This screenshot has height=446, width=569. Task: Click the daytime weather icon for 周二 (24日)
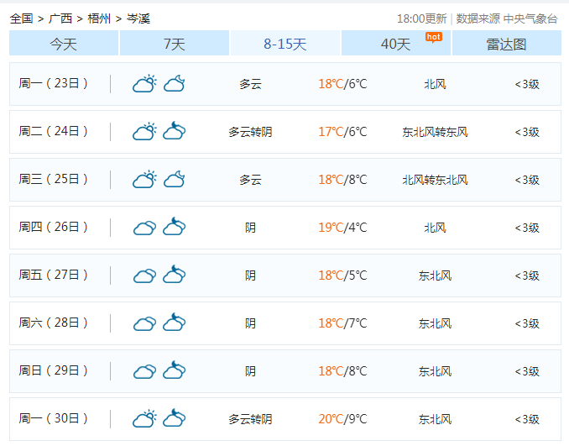coord(144,131)
